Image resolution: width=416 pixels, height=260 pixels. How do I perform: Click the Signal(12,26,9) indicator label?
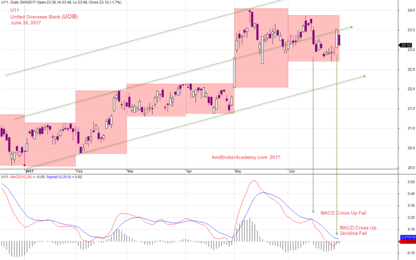tap(59, 177)
